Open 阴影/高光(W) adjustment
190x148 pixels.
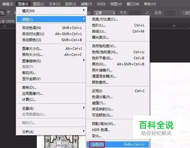pos(110,124)
